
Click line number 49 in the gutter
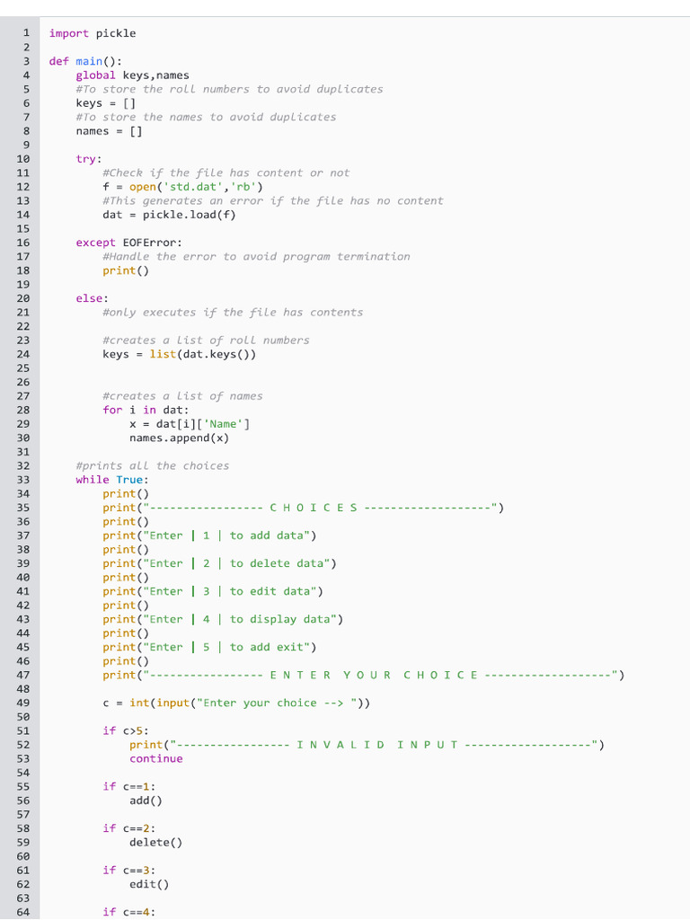[x=22, y=703]
